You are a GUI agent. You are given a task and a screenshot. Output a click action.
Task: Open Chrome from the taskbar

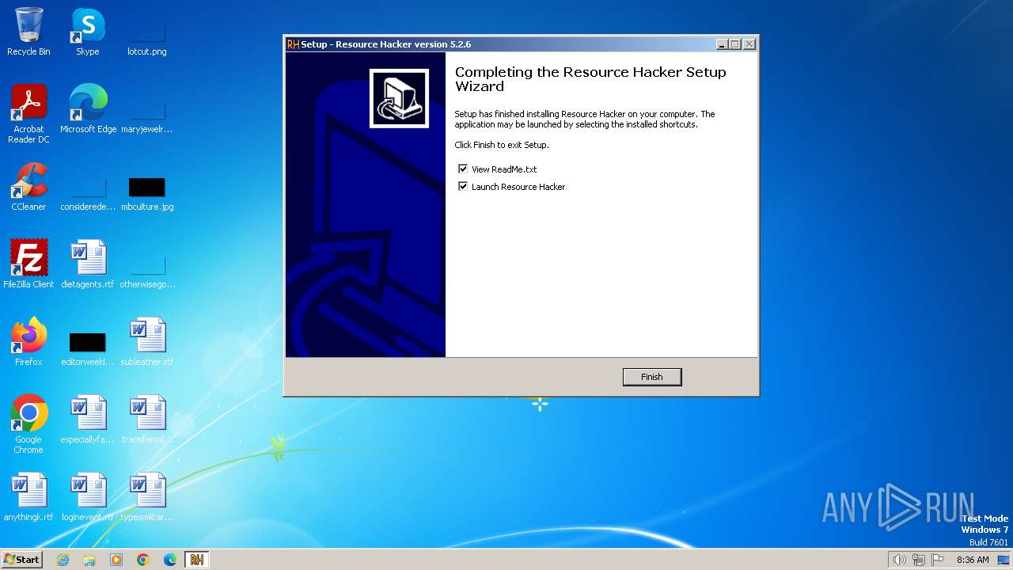pos(143,560)
